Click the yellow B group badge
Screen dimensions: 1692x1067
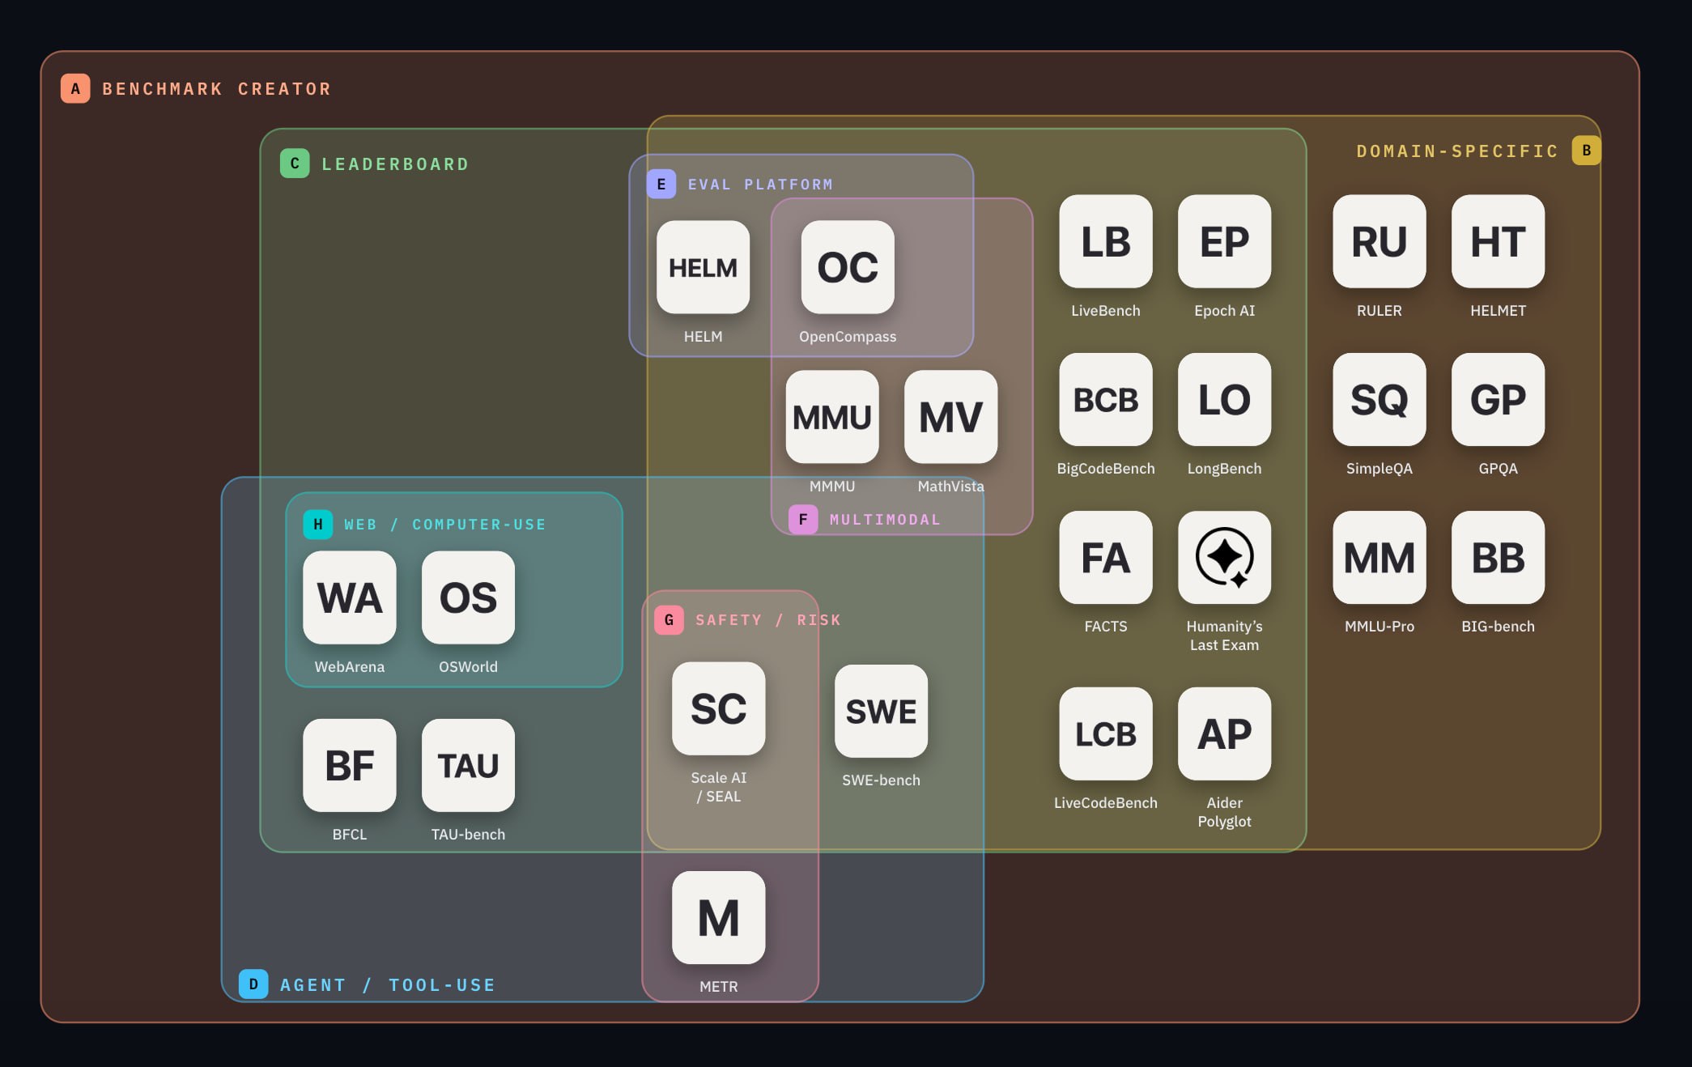pos(1586,150)
